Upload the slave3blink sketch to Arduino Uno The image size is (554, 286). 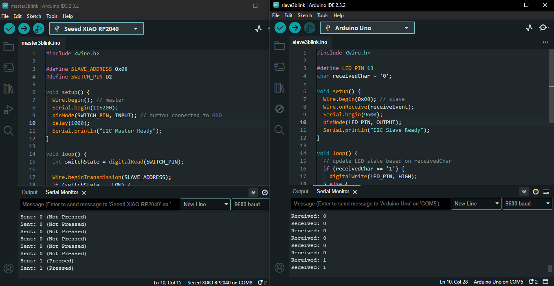(295, 28)
